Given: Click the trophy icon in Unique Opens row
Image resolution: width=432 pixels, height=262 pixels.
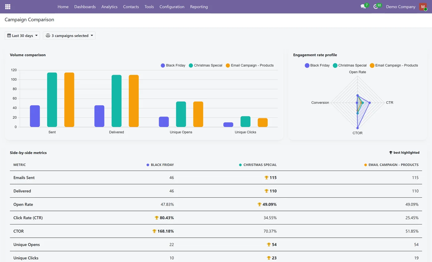Looking at the screenshot, I should tap(269, 244).
